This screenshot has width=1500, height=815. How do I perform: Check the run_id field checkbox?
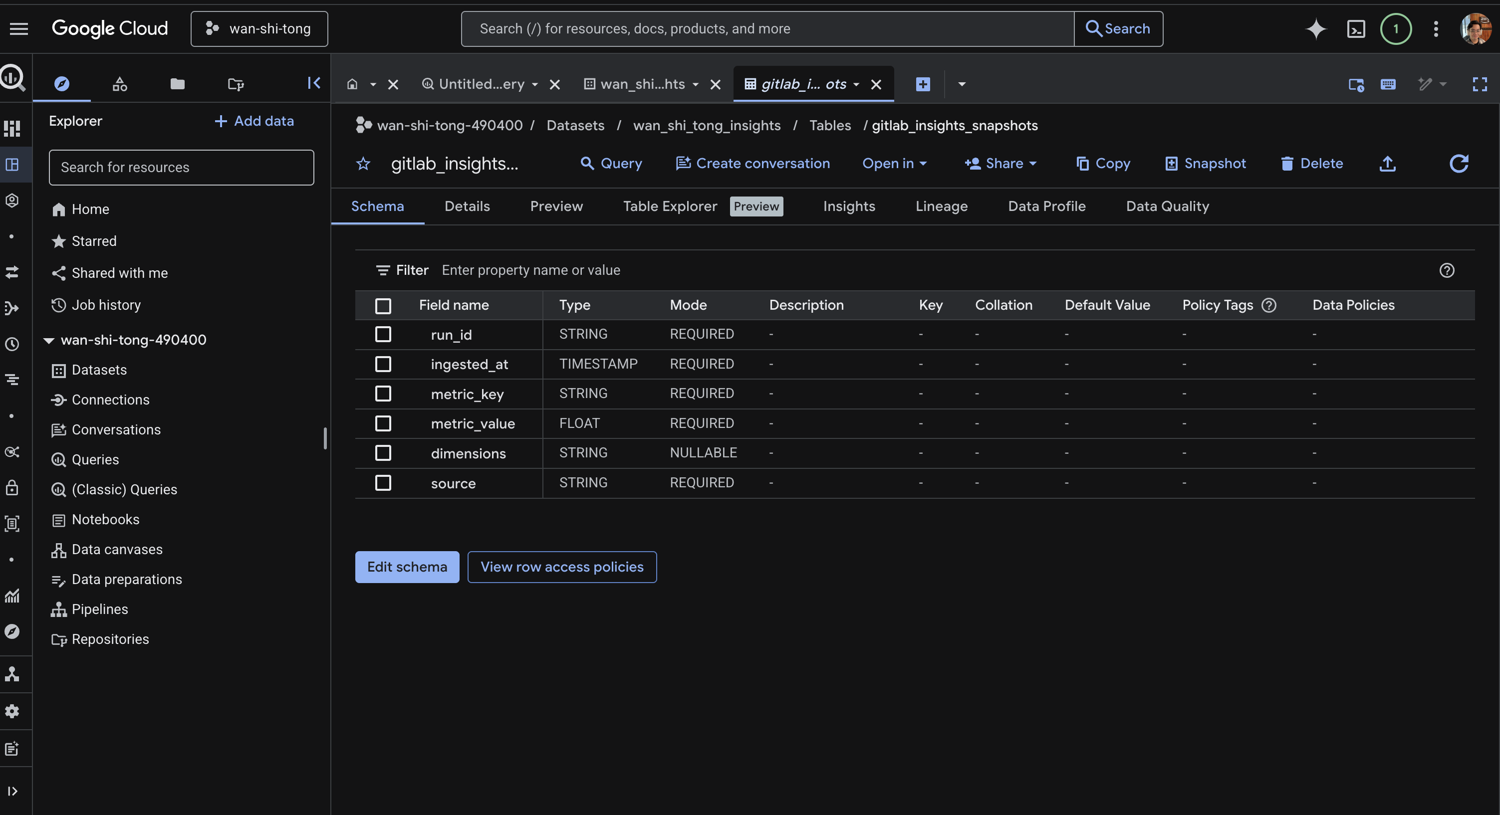pyautogui.click(x=383, y=334)
